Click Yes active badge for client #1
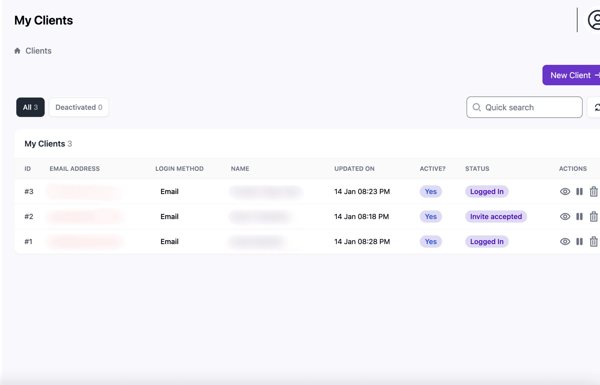 [x=431, y=242]
